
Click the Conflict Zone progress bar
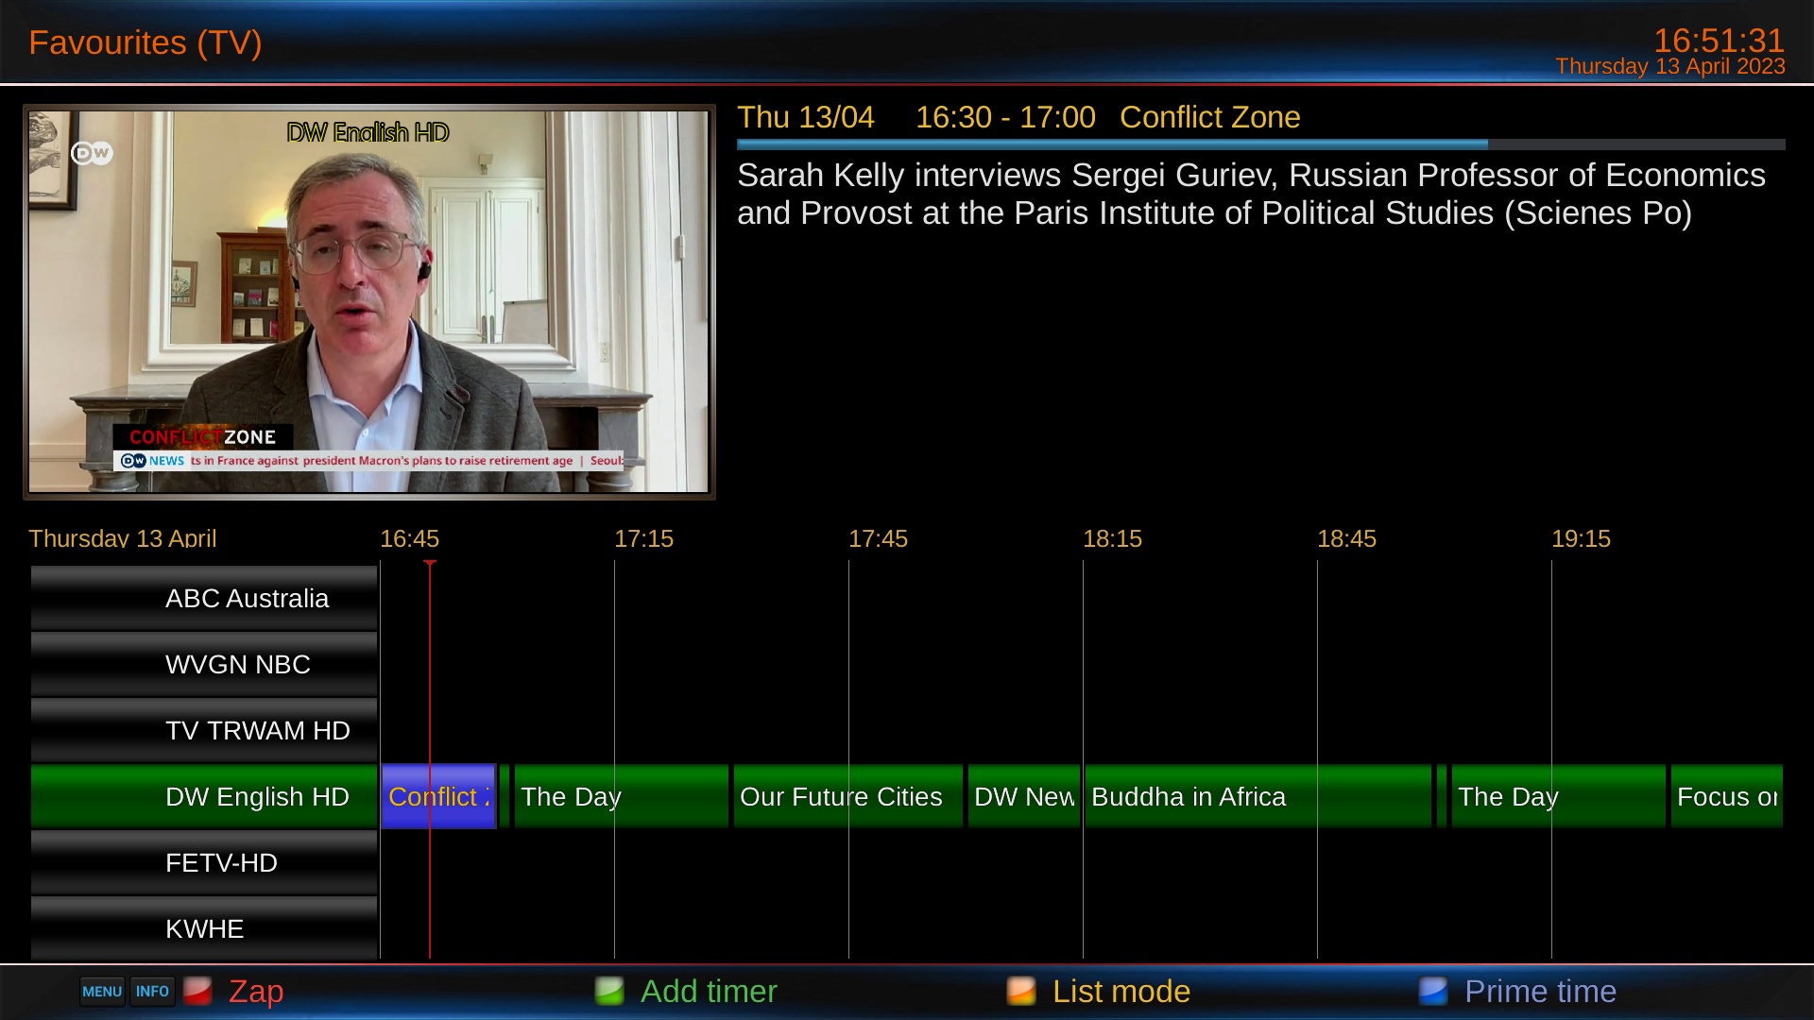pyautogui.click(x=1261, y=144)
